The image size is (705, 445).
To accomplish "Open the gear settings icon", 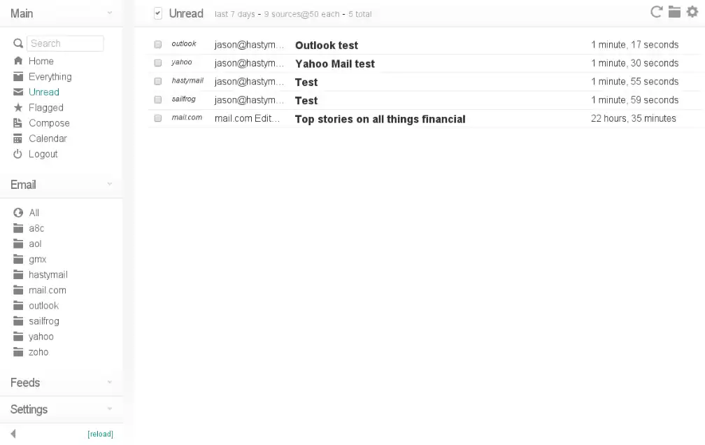I will [692, 11].
